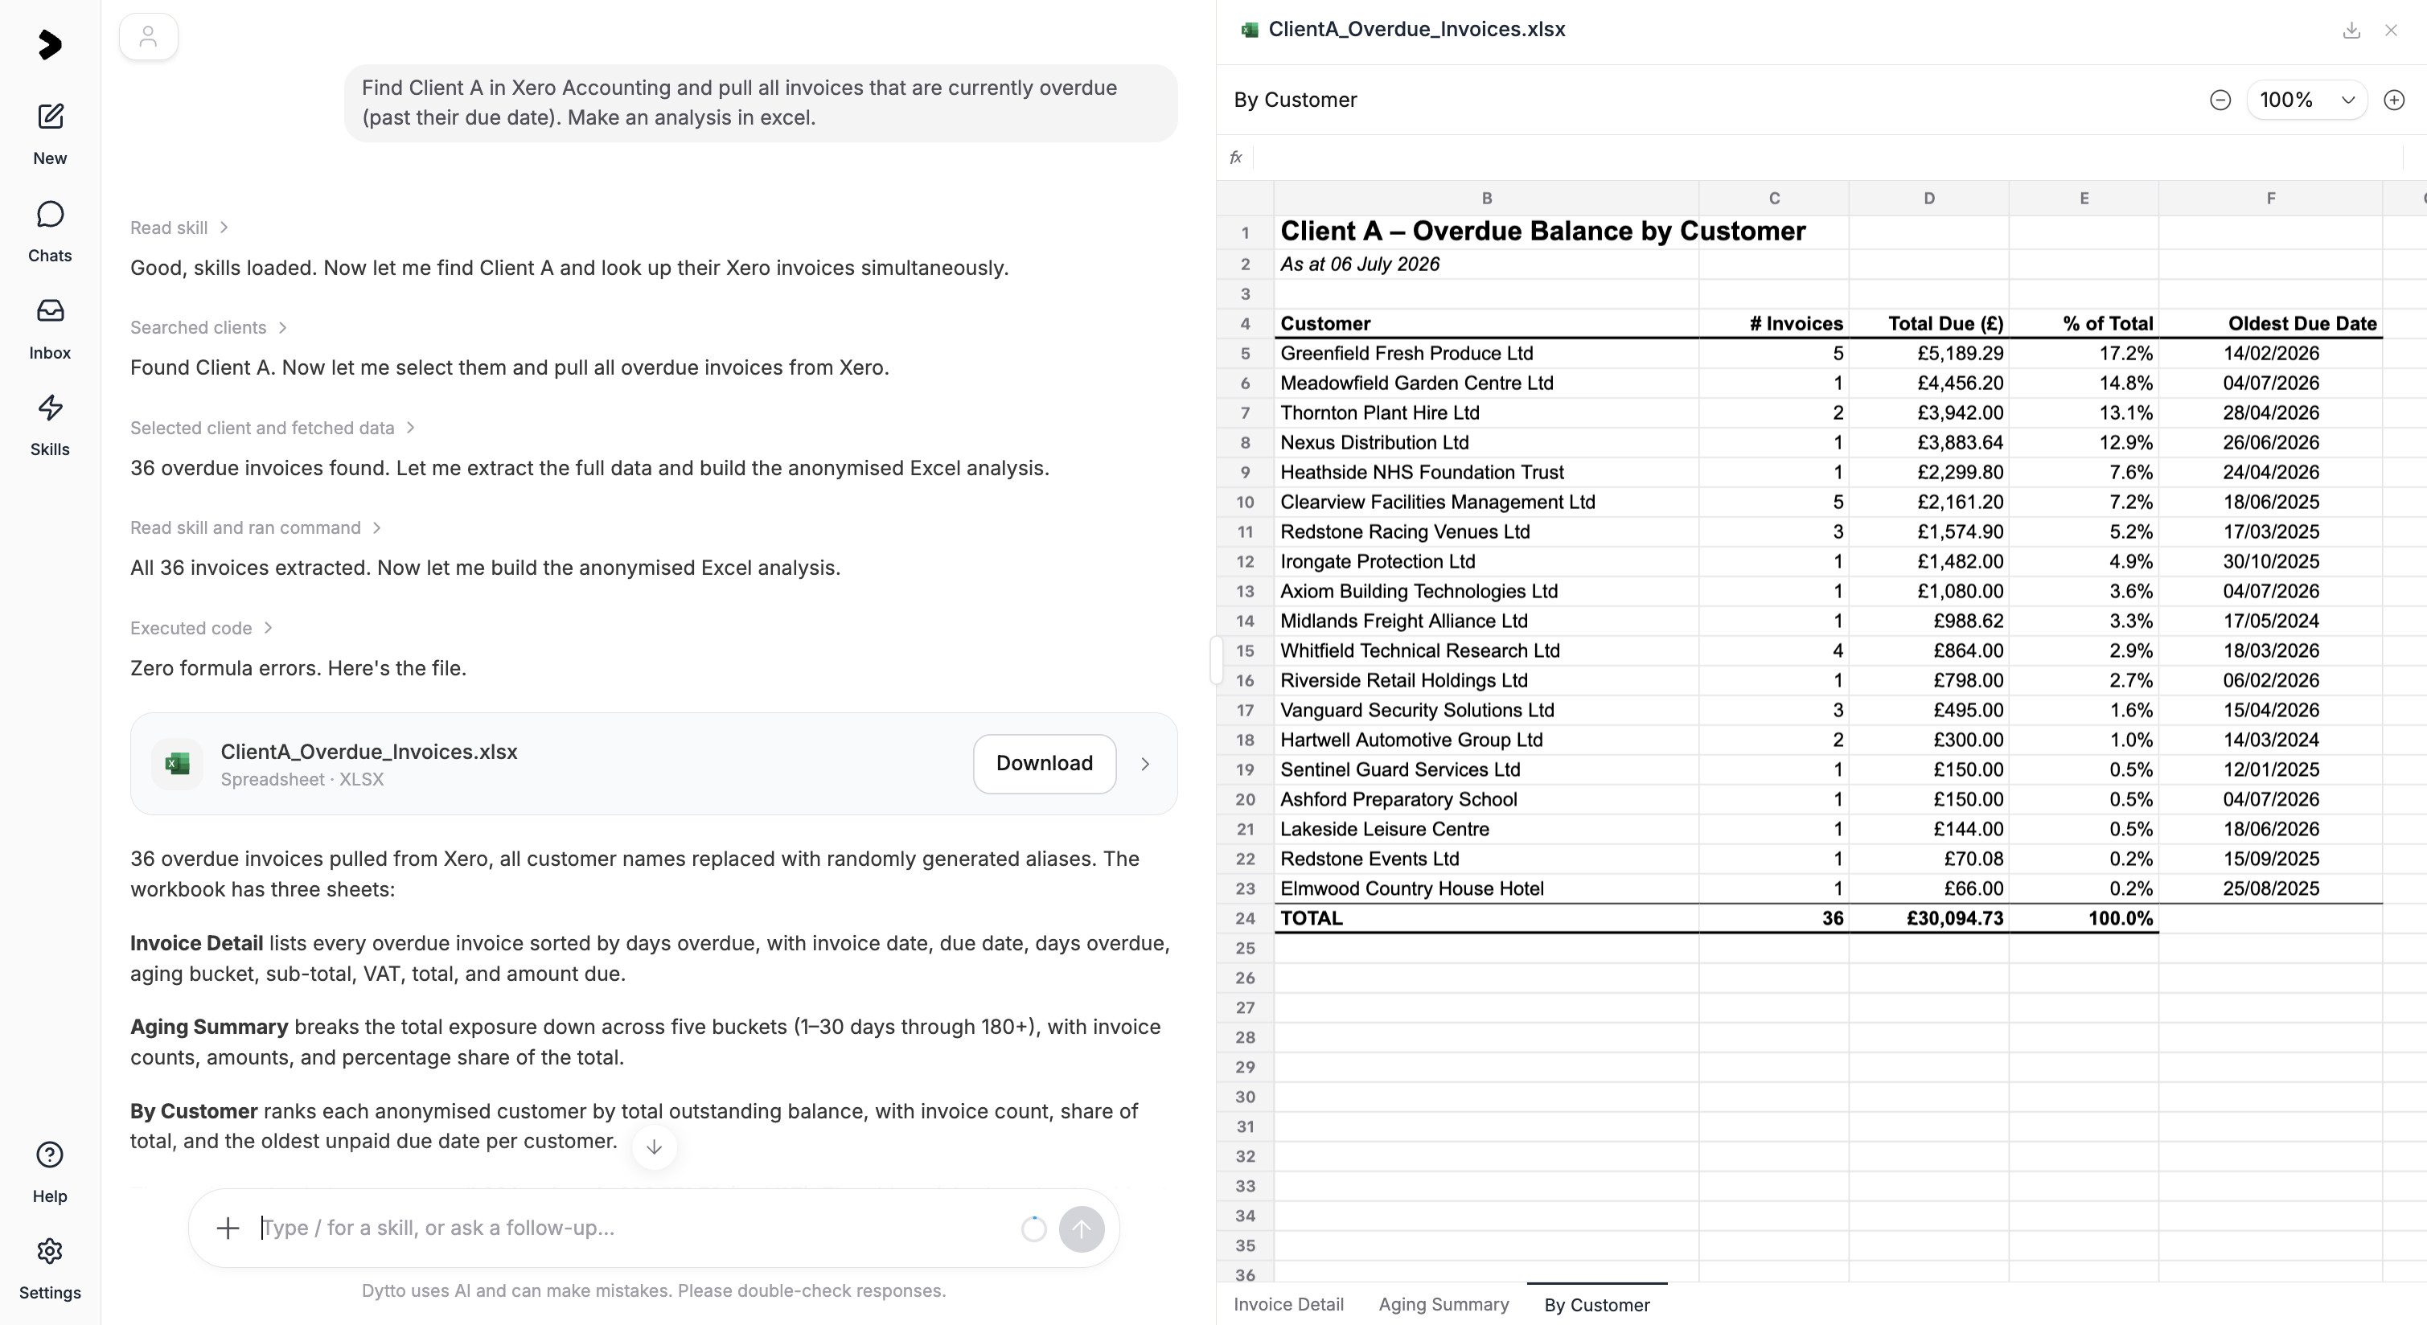The image size is (2427, 1325).
Task: Select row 5 header
Action: click(1246, 353)
